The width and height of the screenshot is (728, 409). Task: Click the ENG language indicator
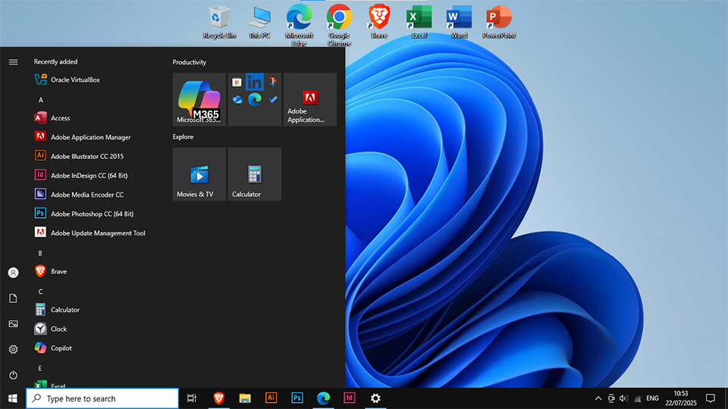coord(652,398)
